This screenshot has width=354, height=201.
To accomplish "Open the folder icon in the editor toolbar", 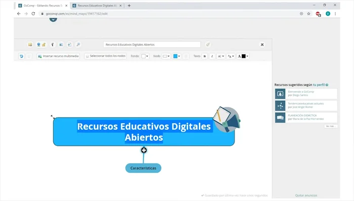I will click(30, 45).
